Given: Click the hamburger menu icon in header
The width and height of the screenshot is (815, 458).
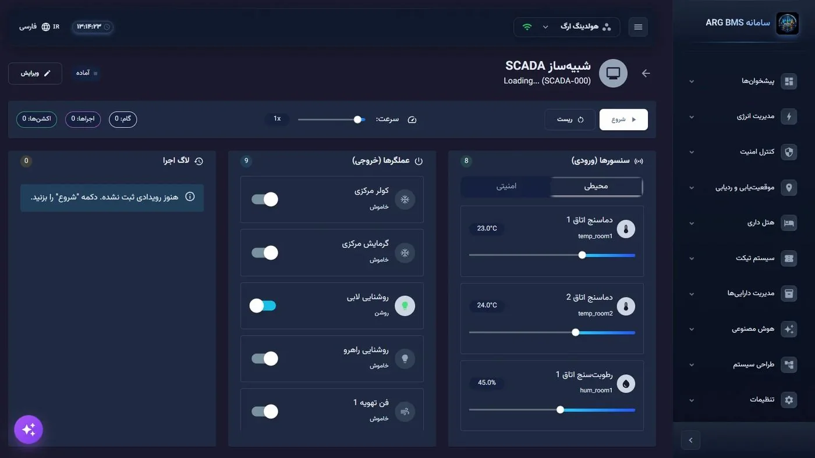Looking at the screenshot, I should (638, 27).
